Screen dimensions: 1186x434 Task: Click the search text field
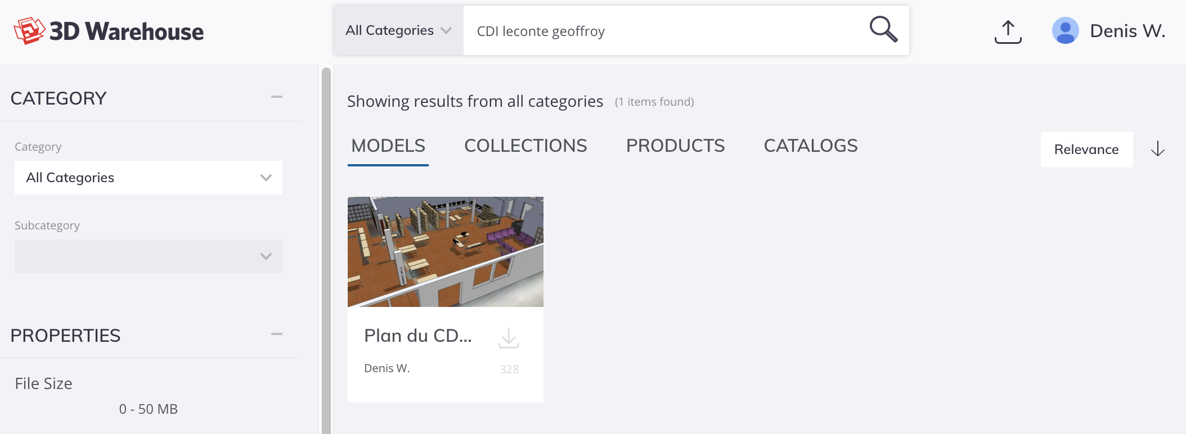click(x=664, y=31)
